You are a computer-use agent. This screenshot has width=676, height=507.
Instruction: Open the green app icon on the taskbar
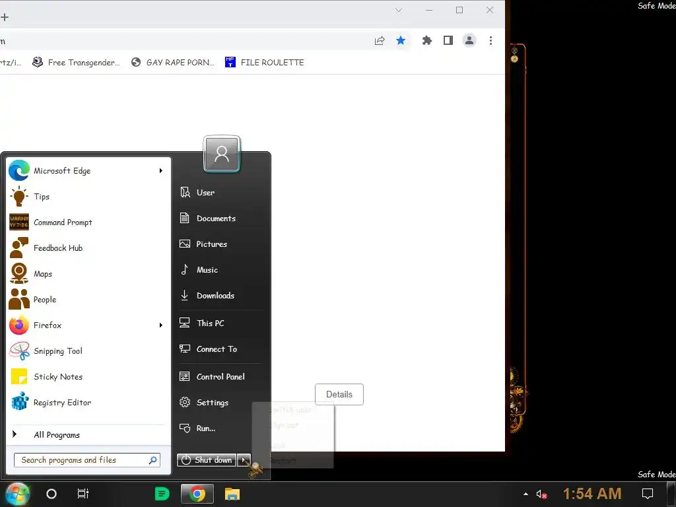(162, 494)
